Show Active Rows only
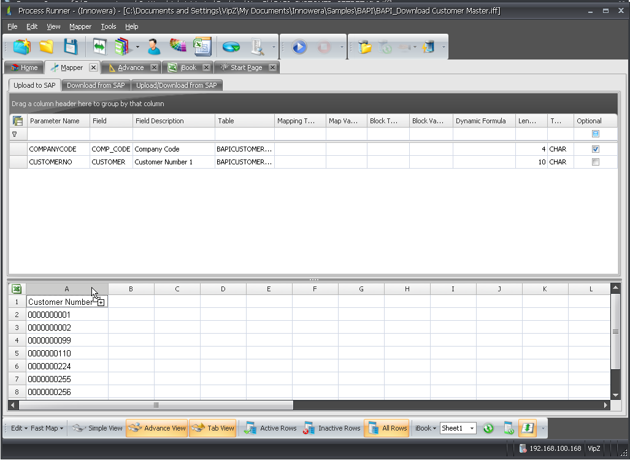630x460 pixels. 271,428
